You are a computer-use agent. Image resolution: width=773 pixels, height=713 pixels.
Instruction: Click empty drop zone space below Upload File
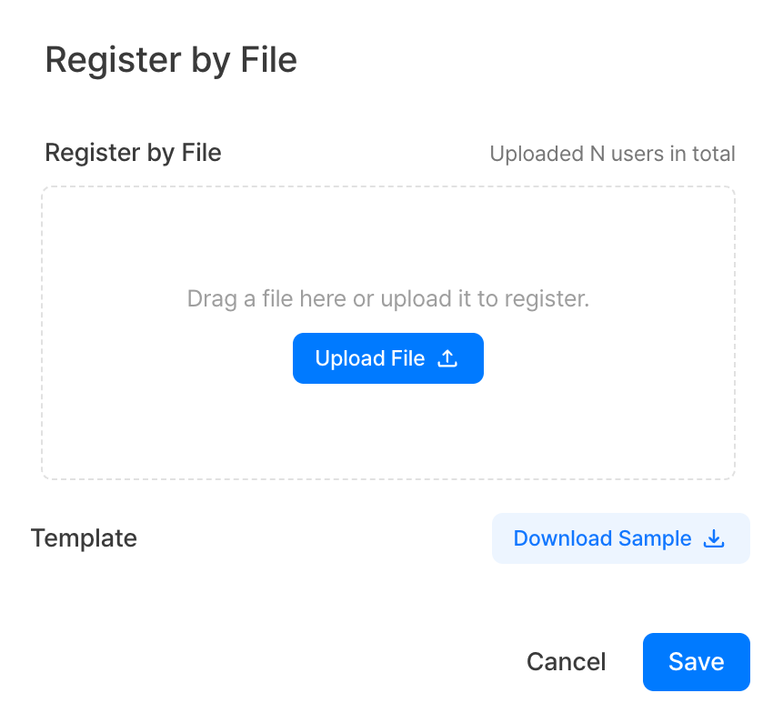[388, 432]
